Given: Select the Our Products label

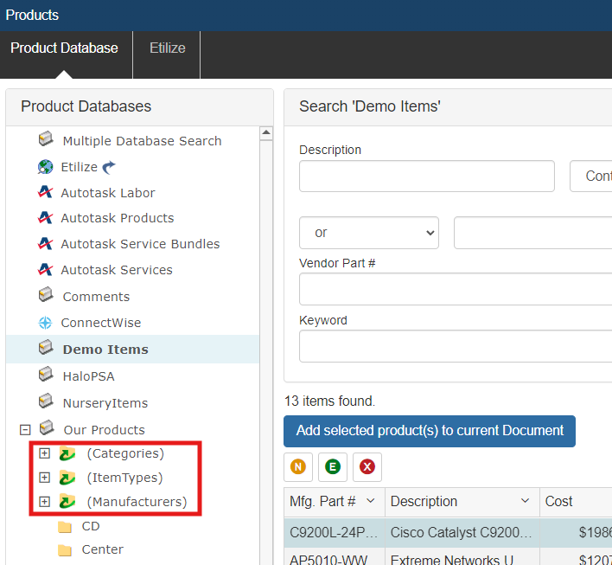Looking at the screenshot, I should (104, 430).
